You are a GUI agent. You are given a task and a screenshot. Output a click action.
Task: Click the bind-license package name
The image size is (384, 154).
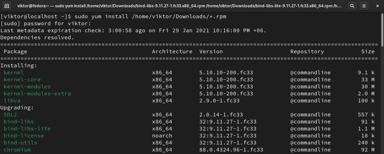click(x=24, y=135)
